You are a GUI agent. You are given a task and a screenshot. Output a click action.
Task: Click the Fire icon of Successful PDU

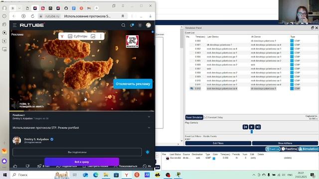167,158
